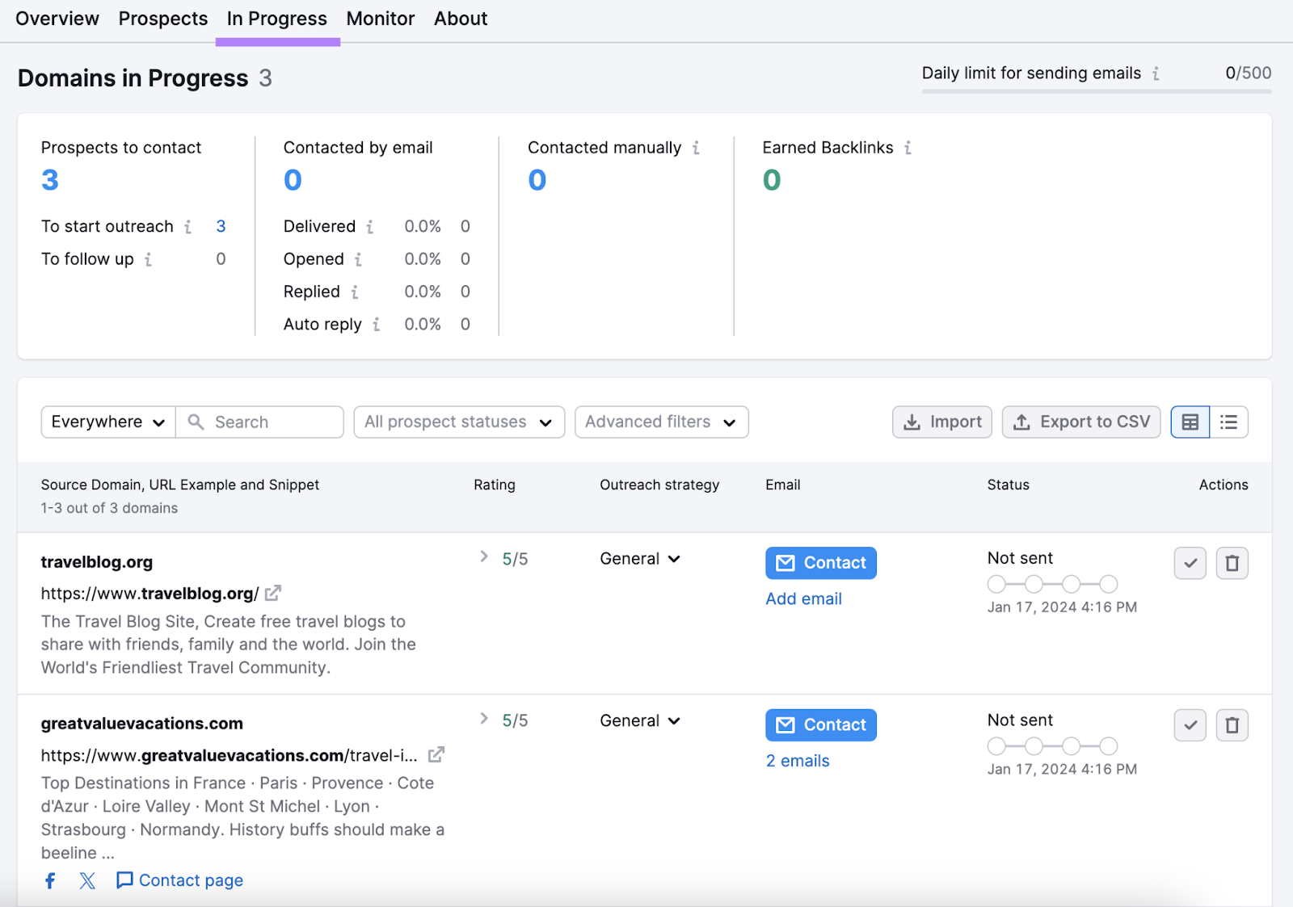Click the X social icon for greatvaluevacations.com
Viewport: 1293px width, 907px height.
click(87, 880)
